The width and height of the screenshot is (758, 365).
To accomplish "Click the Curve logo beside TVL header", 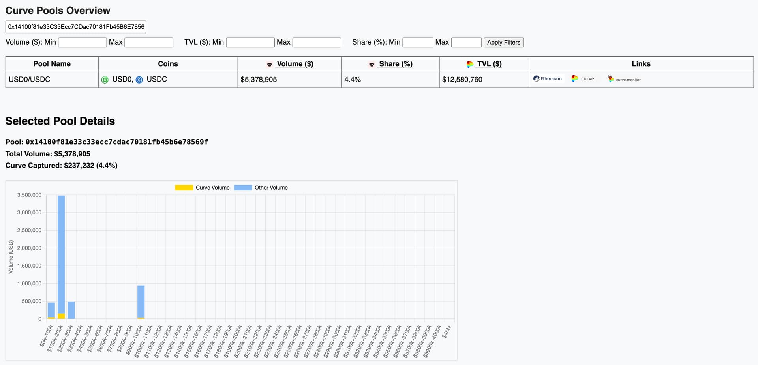I will coord(470,64).
